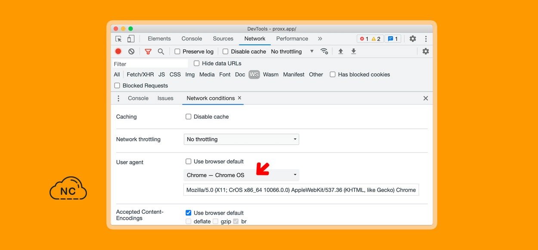Show more panels with the chevron icon
This screenshot has height=250, width=538.
point(320,39)
